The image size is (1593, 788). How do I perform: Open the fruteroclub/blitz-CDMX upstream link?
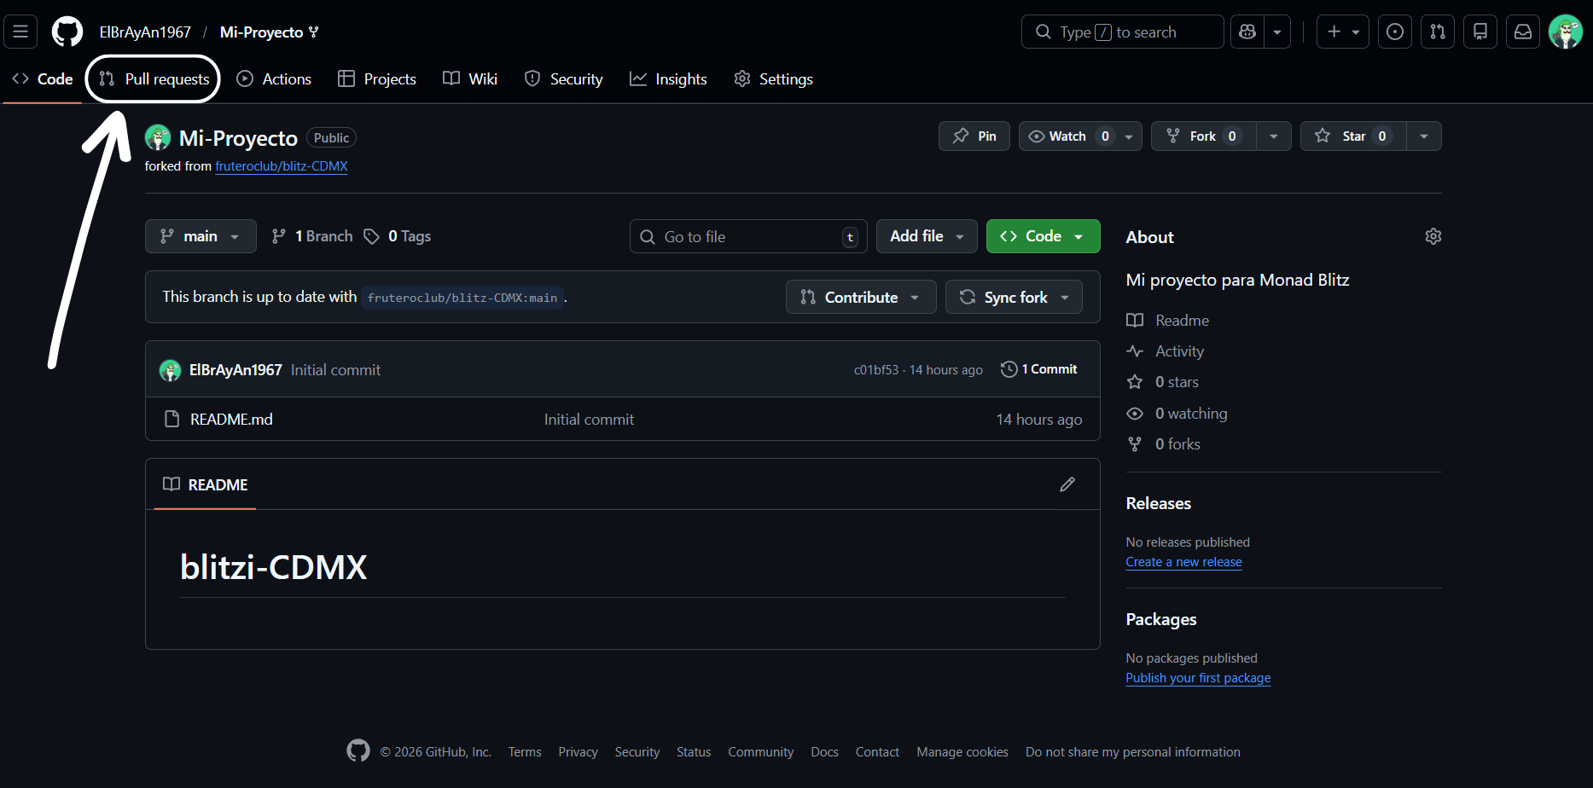coord(282,166)
